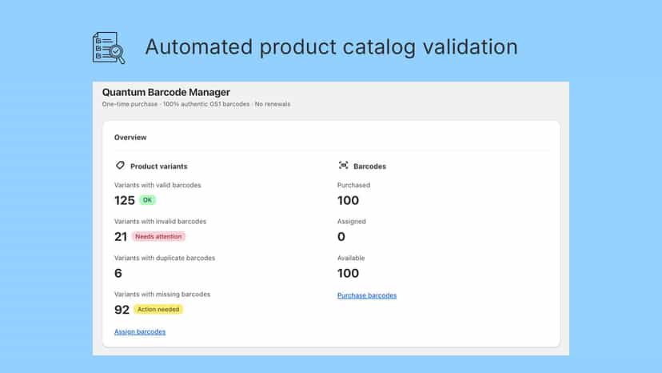This screenshot has width=662, height=373.
Task: Open the Purchase barcodes link
Action: pos(367,295)
